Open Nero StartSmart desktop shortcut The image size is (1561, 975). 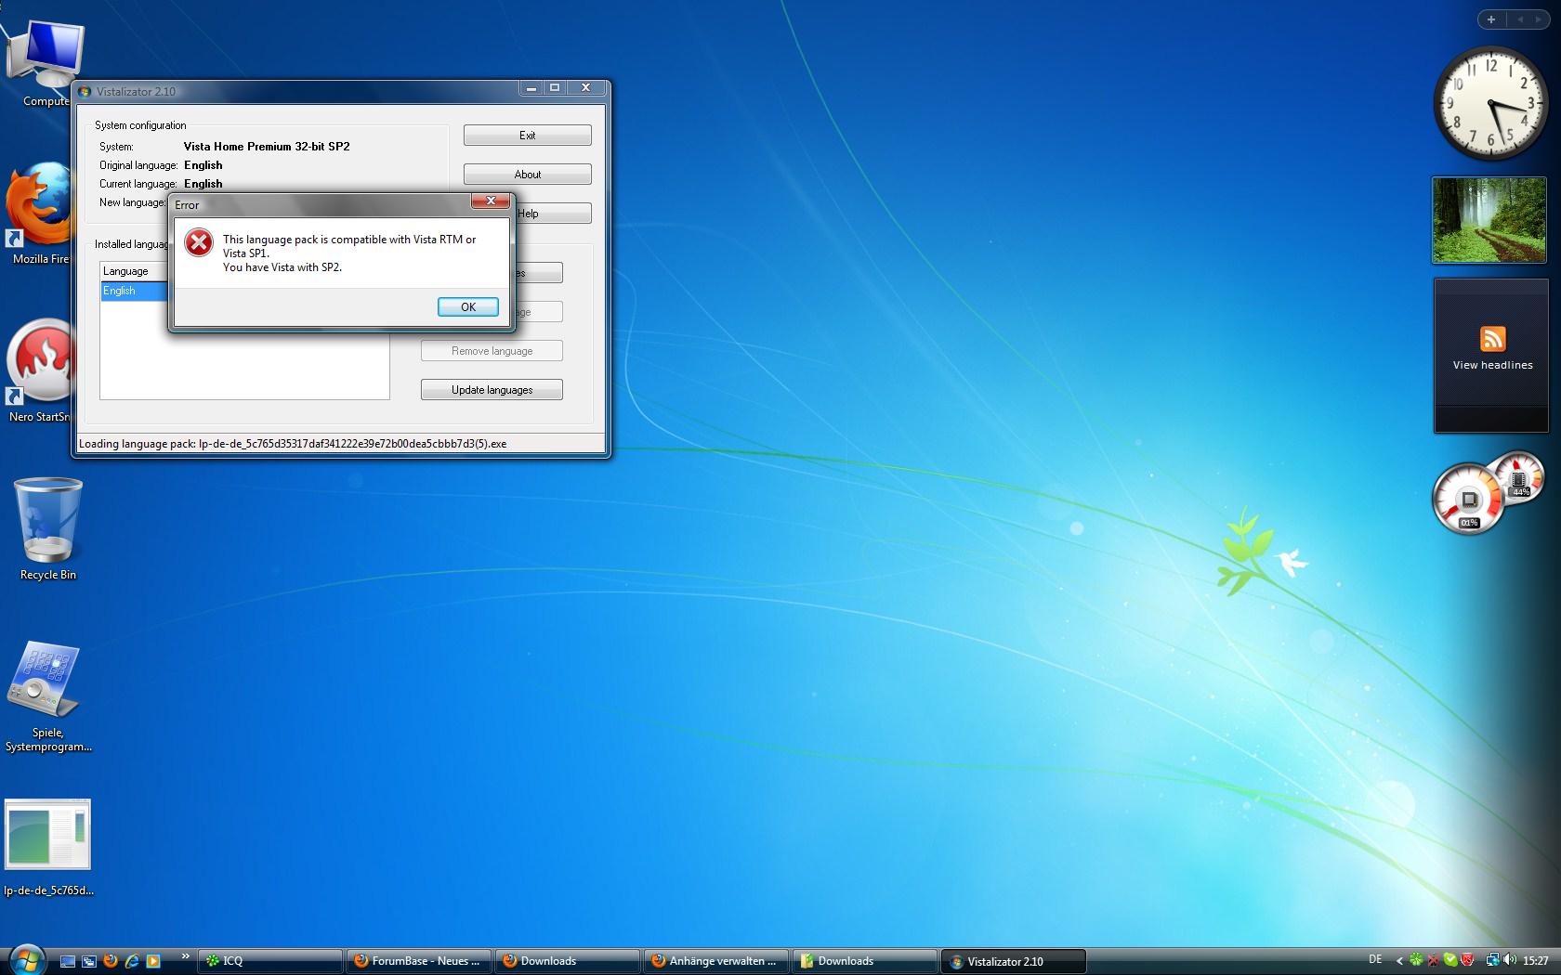(x=39, y=371)
